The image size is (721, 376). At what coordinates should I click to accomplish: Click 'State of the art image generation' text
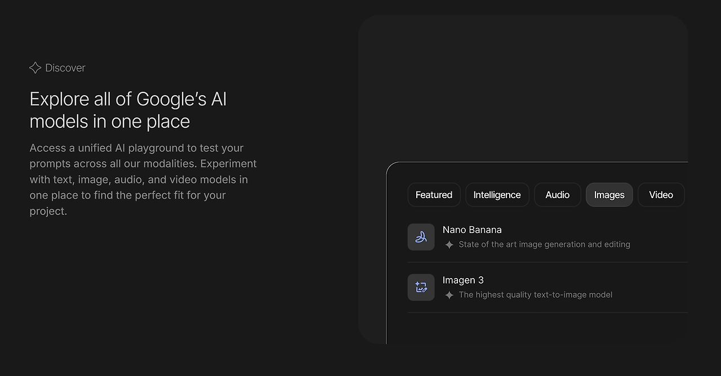(545, 244)
